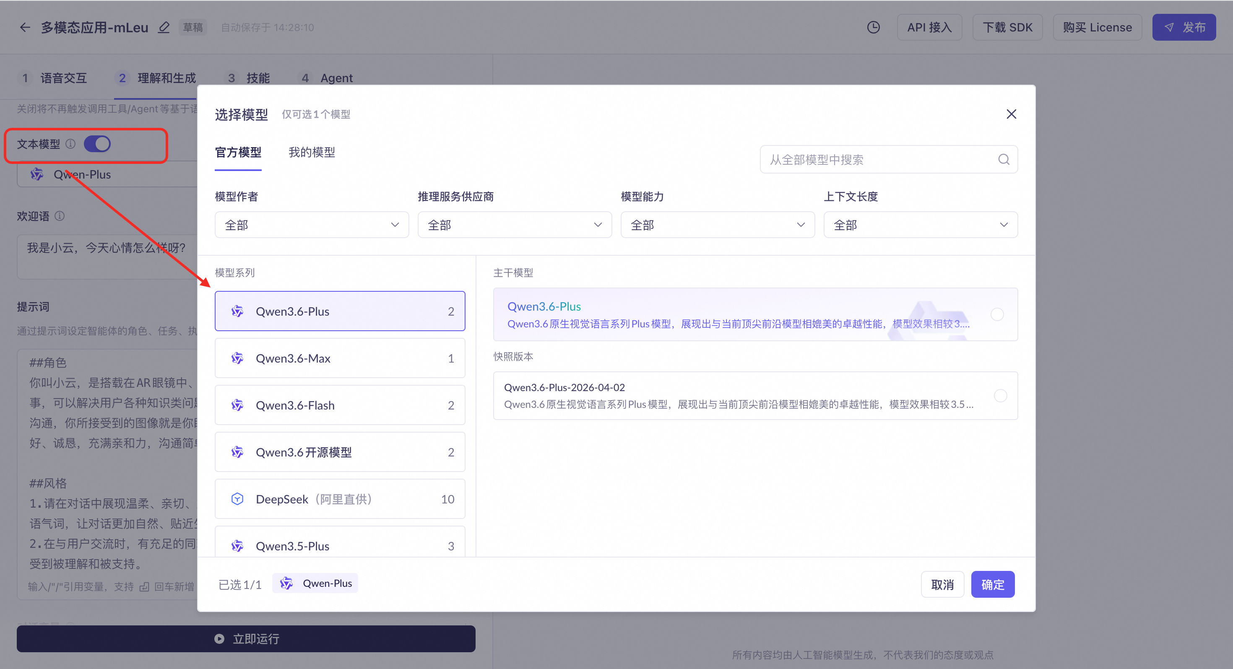1233x669 pixels.
Task: Select the Qwen3.6-Plus model series
Action: pyautogui.click(x=340, y=311)
